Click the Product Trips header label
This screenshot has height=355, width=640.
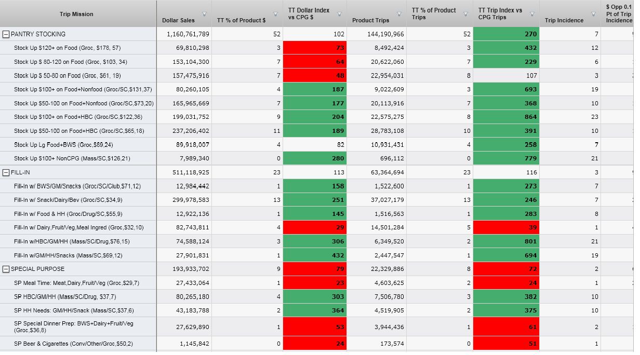pyautogui.click(x=370, y=20)
